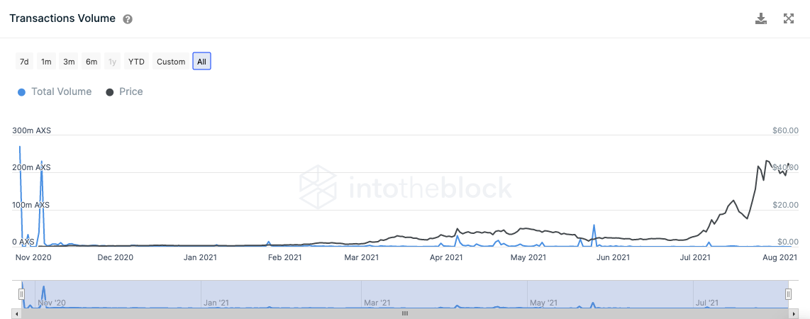This screenshot has width=810, height=319.
Task: Open the Transactions Volume help tooltip icon
Action: coord(128,19)
